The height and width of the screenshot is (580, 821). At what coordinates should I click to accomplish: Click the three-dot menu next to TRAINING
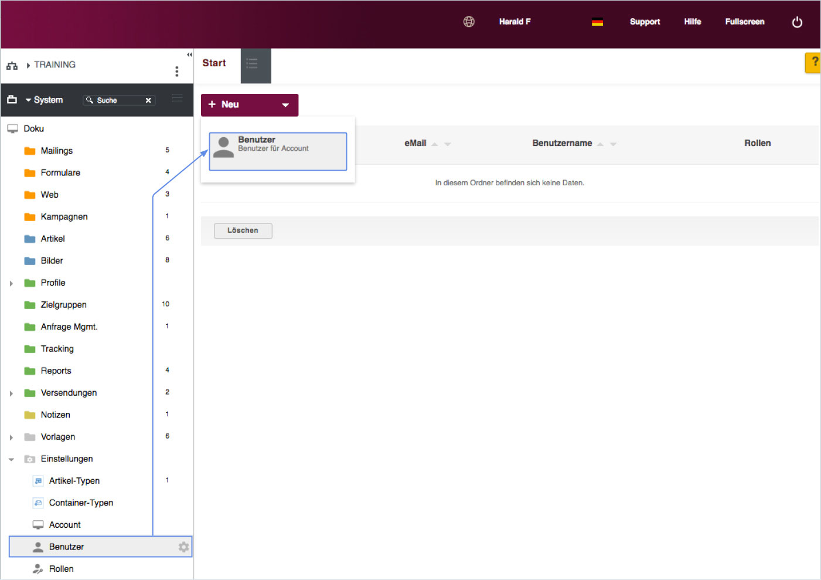pos(176,72)
